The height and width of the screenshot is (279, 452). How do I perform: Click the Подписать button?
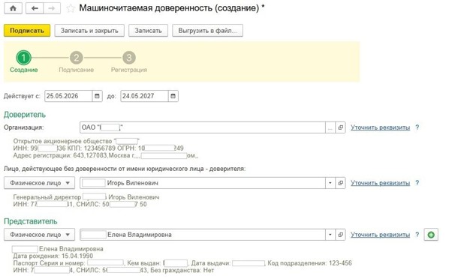27,31
